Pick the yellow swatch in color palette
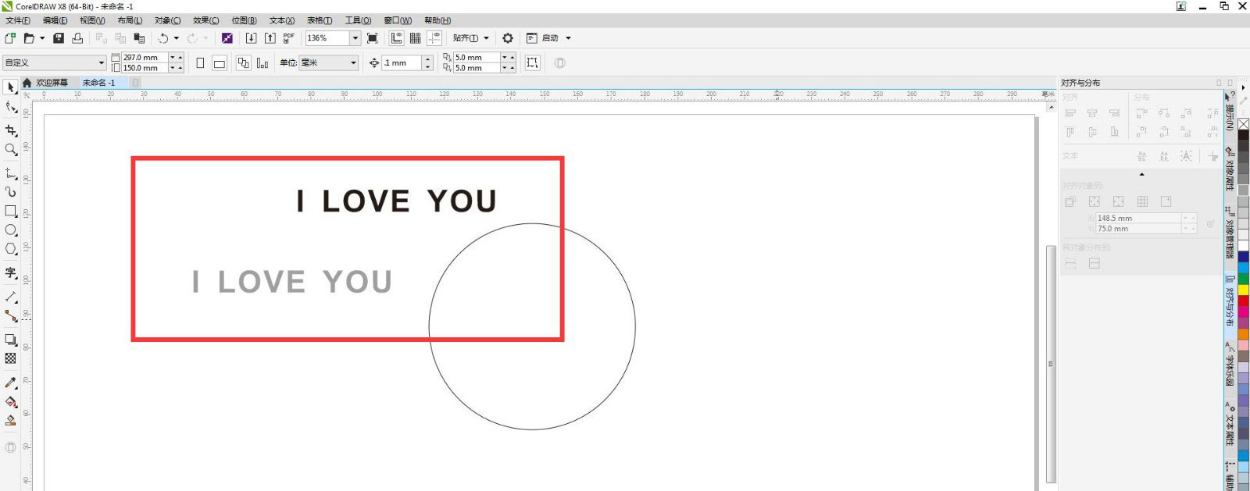Screen dimensions: 1250x491 click(1243, 290)
